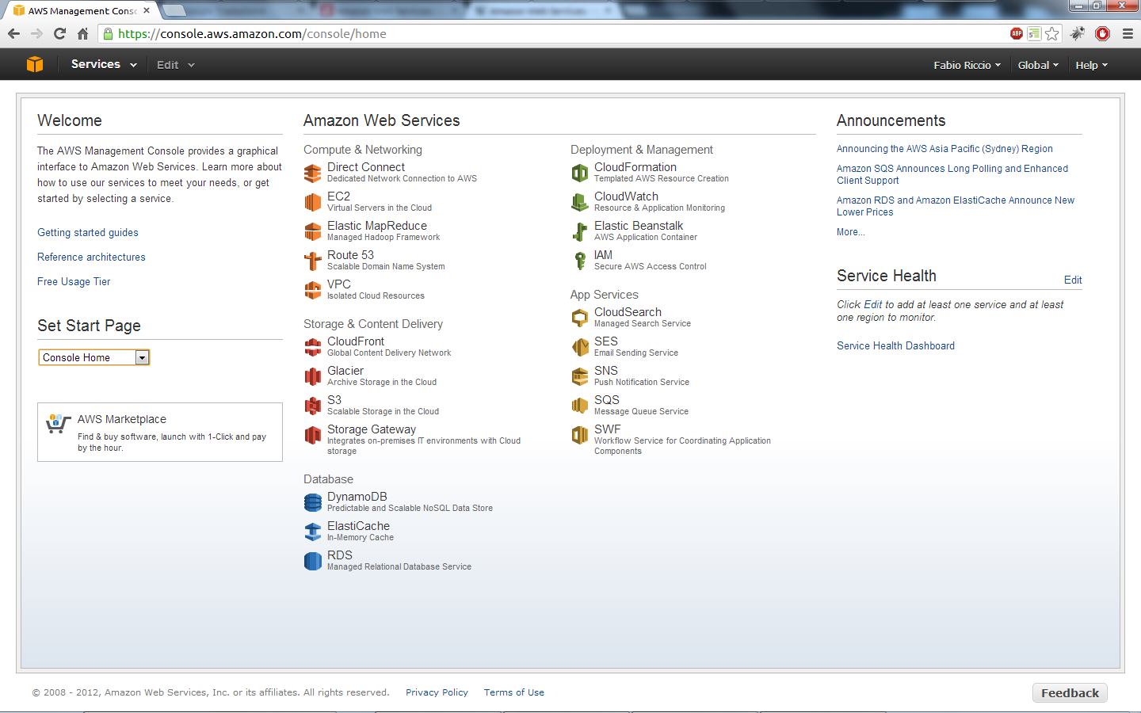This screenshot has height=713, width=1141.
Task: Open the DynamoDB service name link
Action: pos(357,497)
